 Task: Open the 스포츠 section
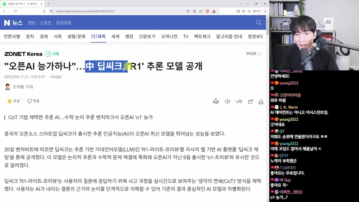click(x=46, y=23)
